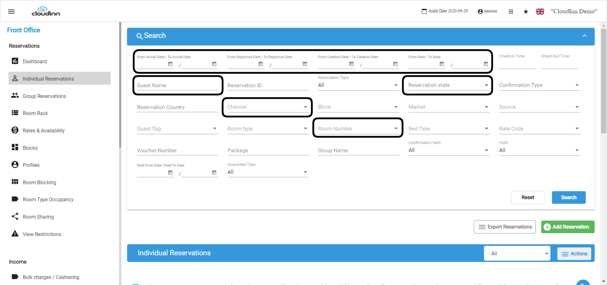The width and height of the screenshot is (607, 285).
Task: Open calendar for Hold From Date
Action: [x=170, y=173]
